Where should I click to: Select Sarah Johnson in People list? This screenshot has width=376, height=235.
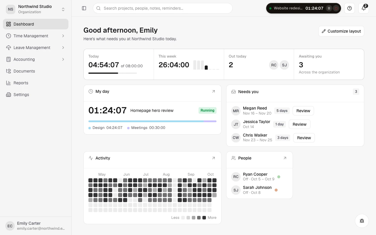(259, 190)
